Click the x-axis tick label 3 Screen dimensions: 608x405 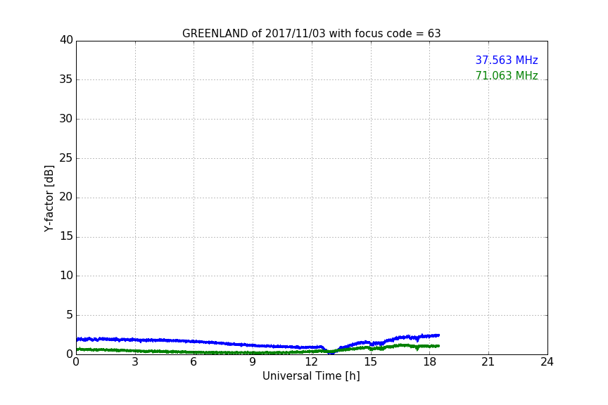135,362
